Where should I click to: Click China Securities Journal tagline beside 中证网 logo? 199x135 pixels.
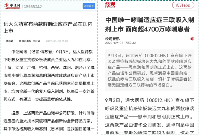click(x=33, y=6)
